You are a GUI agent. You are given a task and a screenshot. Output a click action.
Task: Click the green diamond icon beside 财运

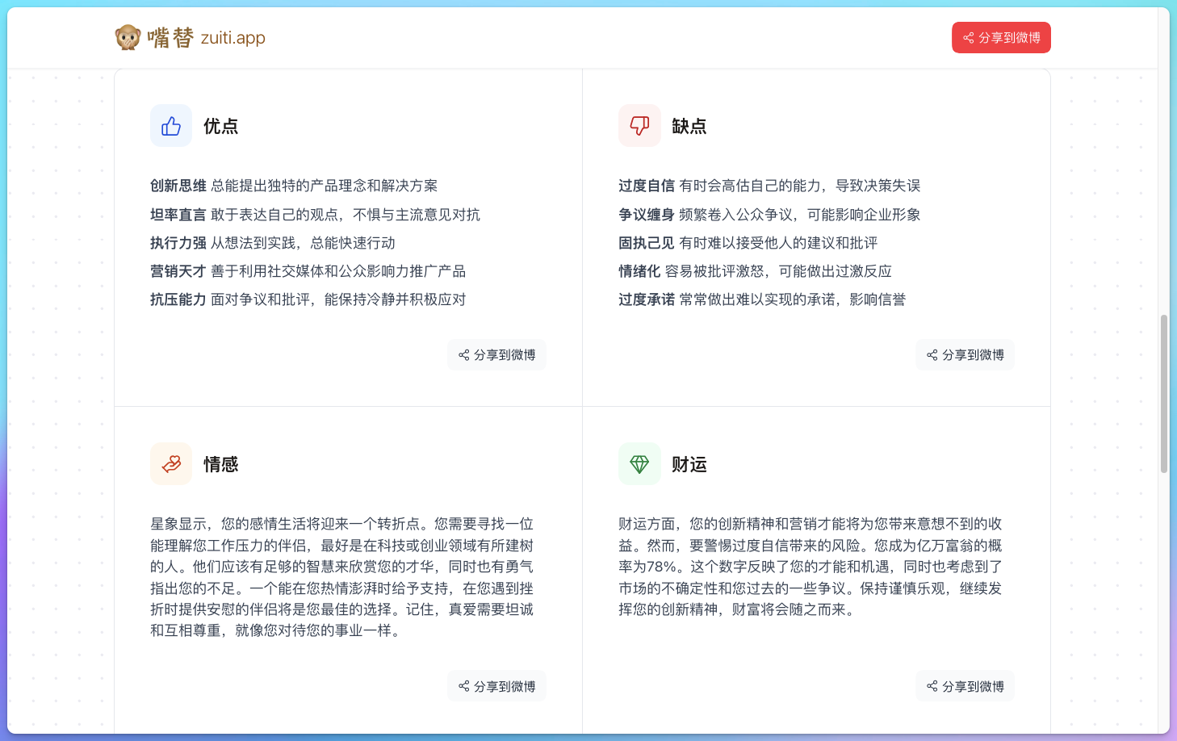coord(639,464)
